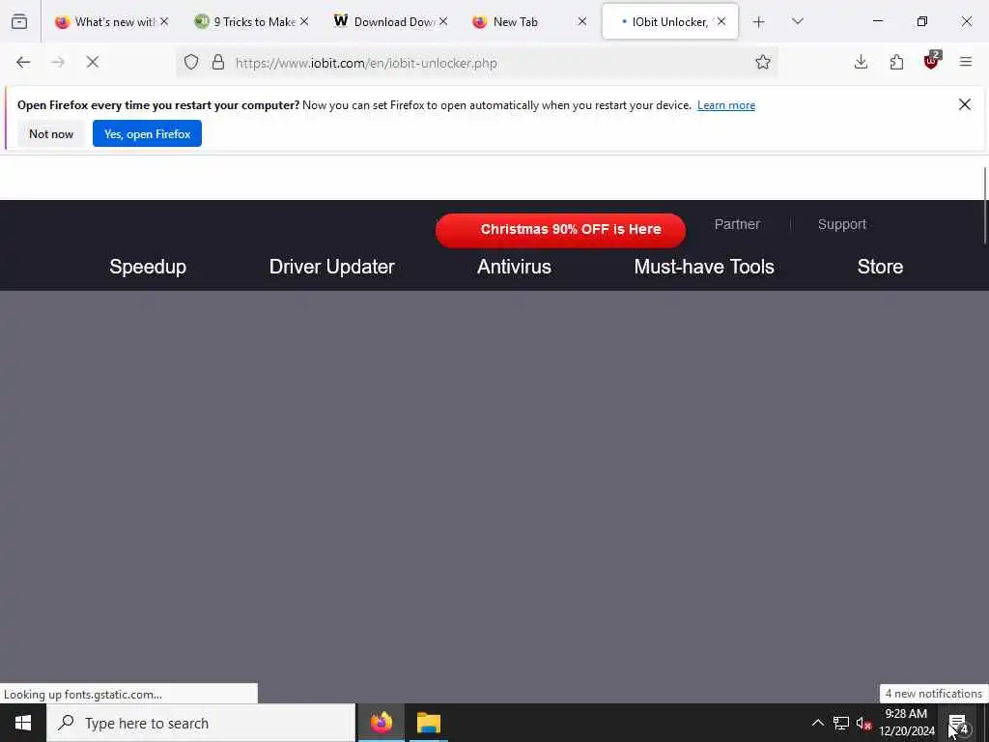Open the Speedup menu
The width and height of the screenshot is (989, 742).
pos(148,267)
